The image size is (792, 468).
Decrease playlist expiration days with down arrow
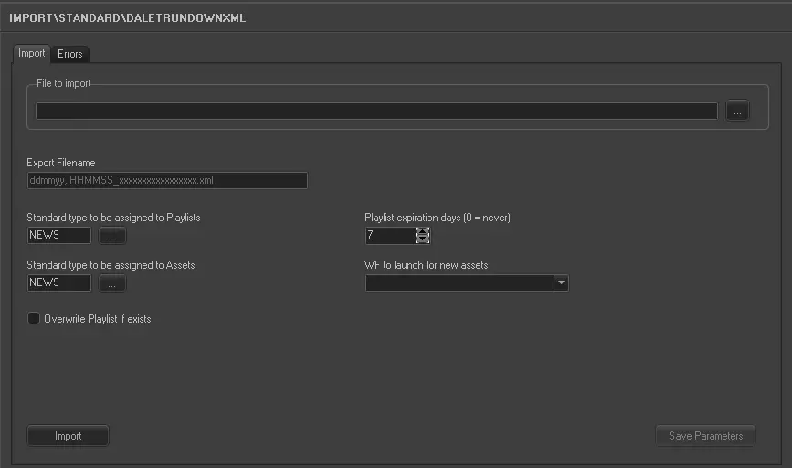coord(422,240)
